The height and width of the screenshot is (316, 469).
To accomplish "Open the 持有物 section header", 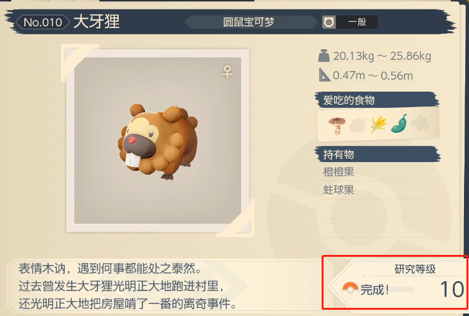I will pyautogui.click(x=377, y=154).
